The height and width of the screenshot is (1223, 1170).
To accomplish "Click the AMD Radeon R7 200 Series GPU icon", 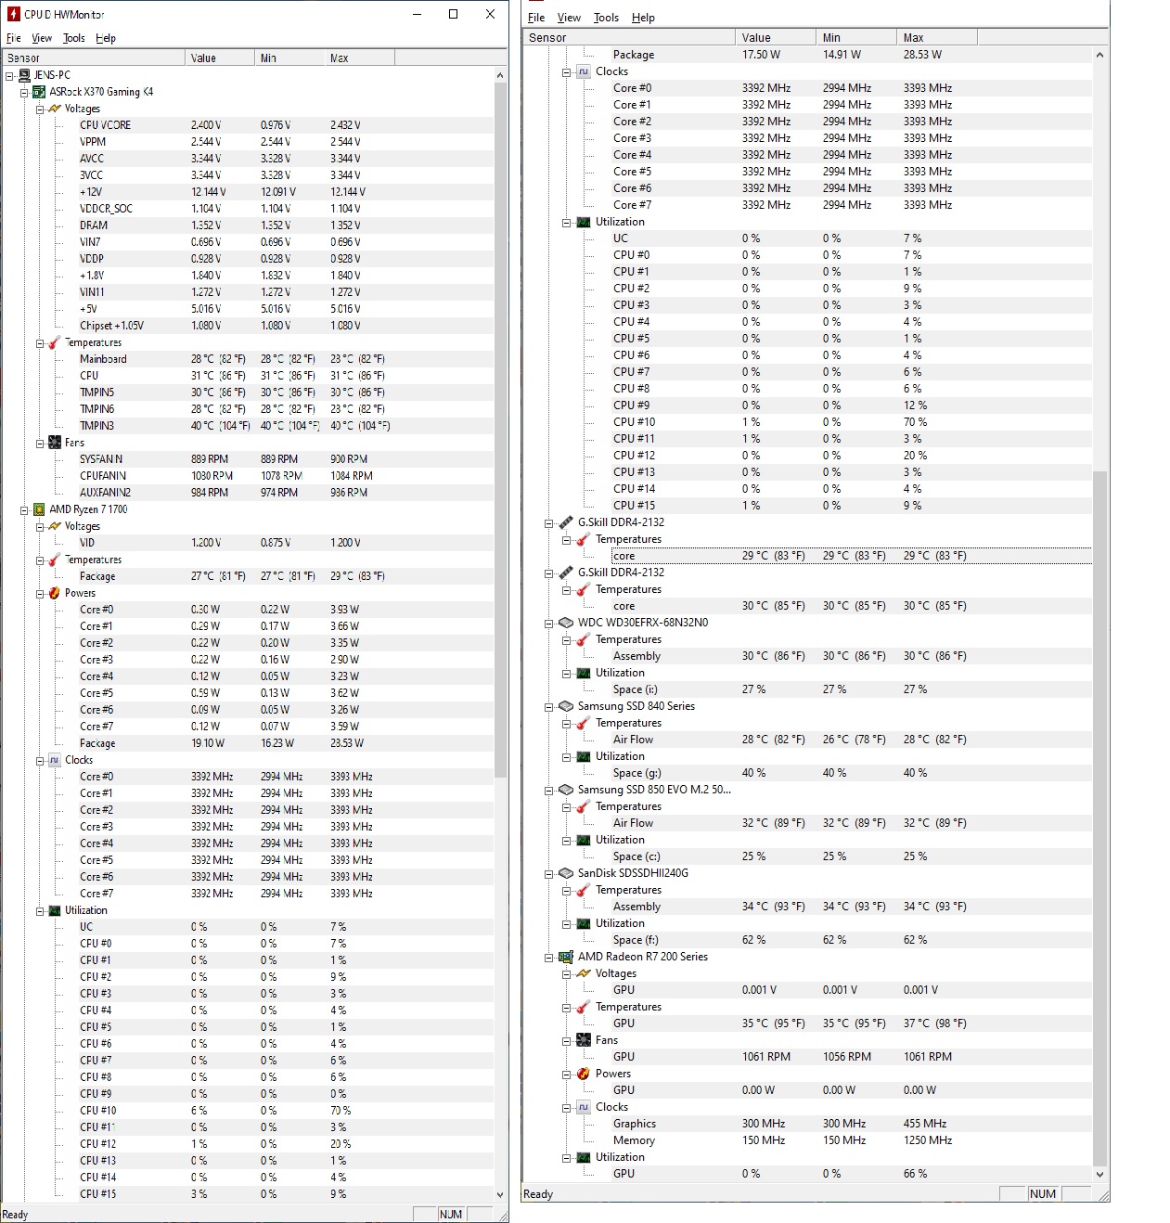I will (x=567, y=957).
